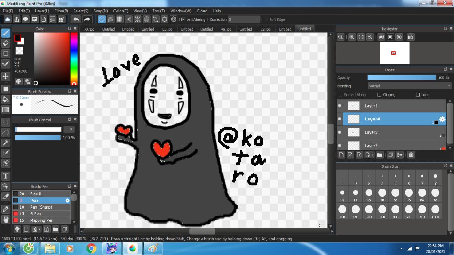Open the Filter(R) menu

pyautogui.click(x=61, y=11)
